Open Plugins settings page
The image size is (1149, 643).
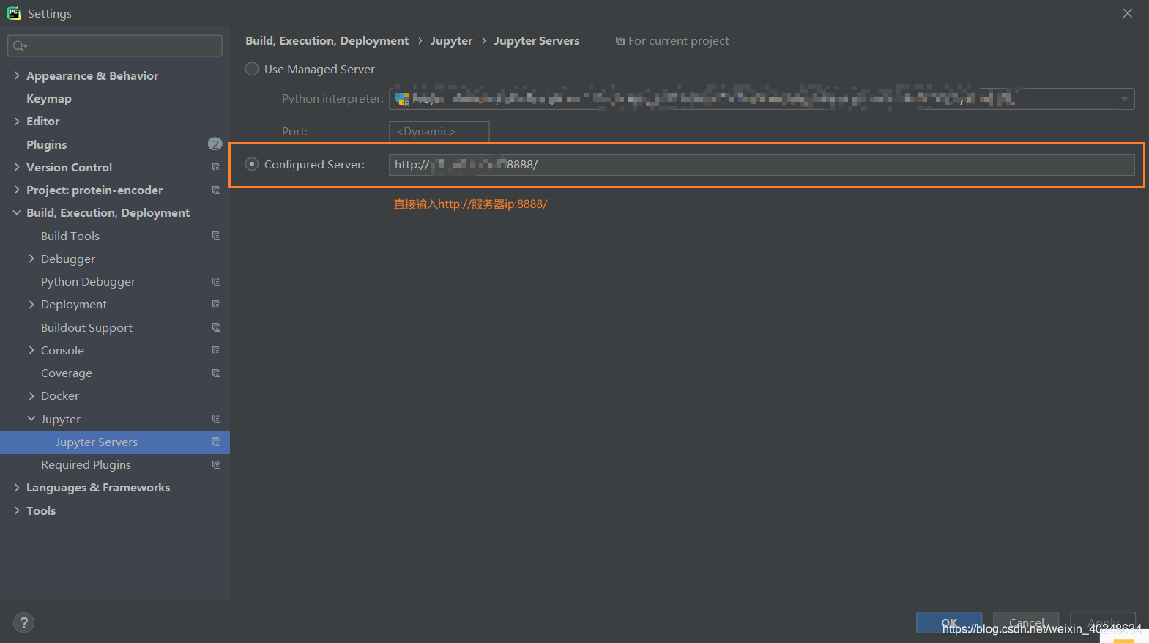(47, 144)
